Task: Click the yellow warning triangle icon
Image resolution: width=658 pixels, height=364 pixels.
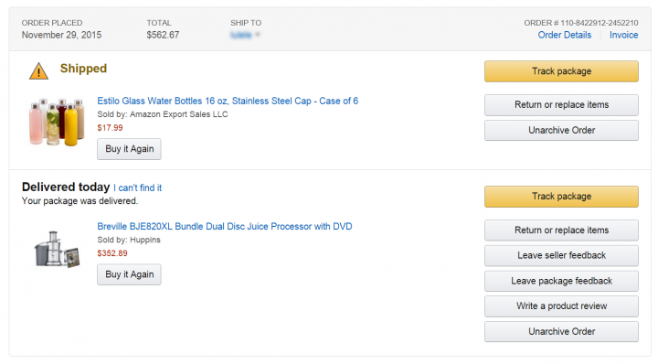Action: tap(38, 70)
